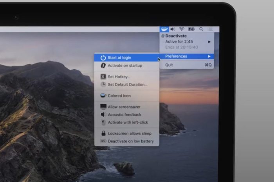274x182 pixels.
Task: Toggle Activate on startup option
Action: pos(124,66)
